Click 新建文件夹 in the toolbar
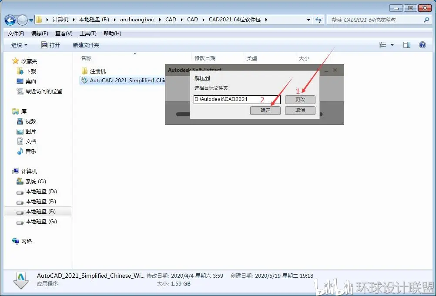This screenshot has height=296, width=436. point(86,45)
